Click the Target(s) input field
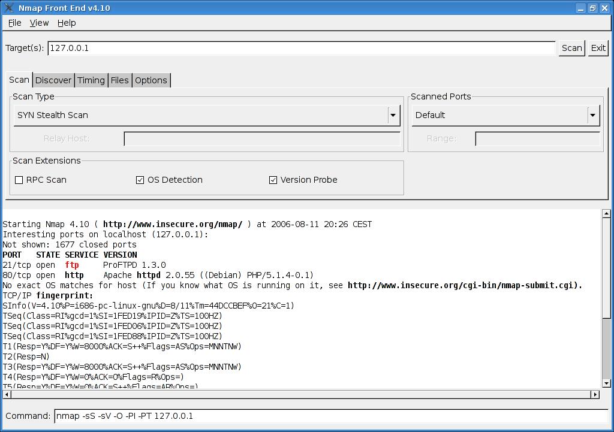The image size is (614, 432). click(x=302, y=48)
